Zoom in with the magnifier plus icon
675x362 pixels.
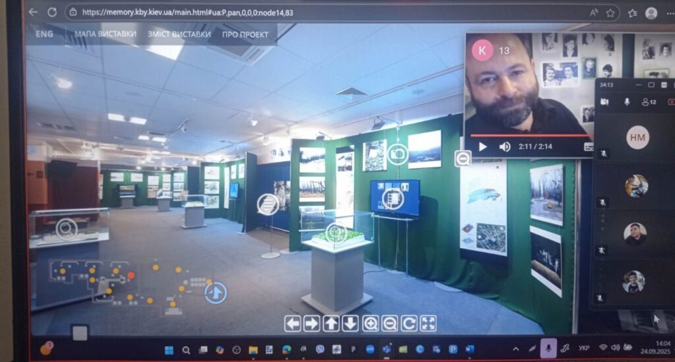pos(370,323)
